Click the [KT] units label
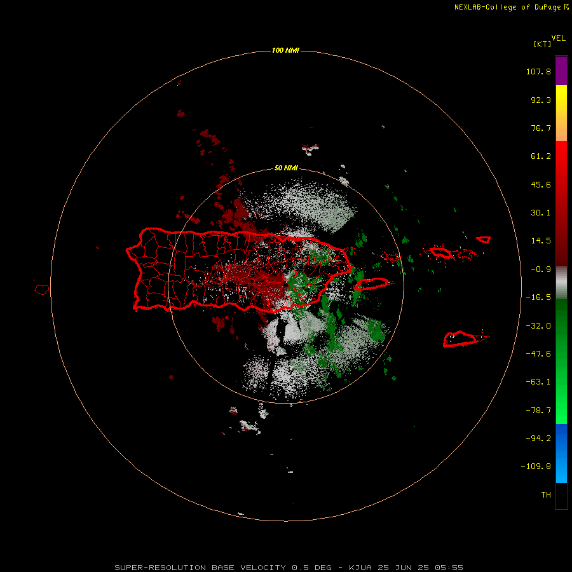572x572 pixels. coord(543,44)
